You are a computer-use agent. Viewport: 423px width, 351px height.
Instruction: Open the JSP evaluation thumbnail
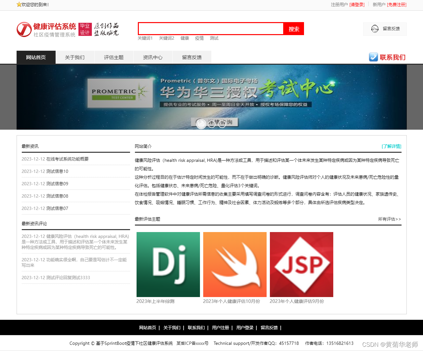tap(301, 265)
